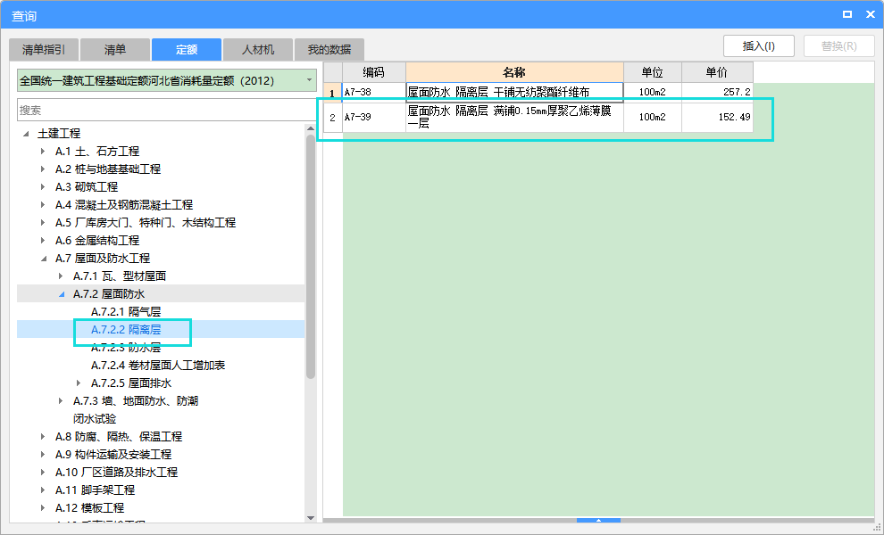884x535 pixels.
Task: Select tree item A.7.2.1 隔气层
Action: pyautogui.click(x=126, y=311)
